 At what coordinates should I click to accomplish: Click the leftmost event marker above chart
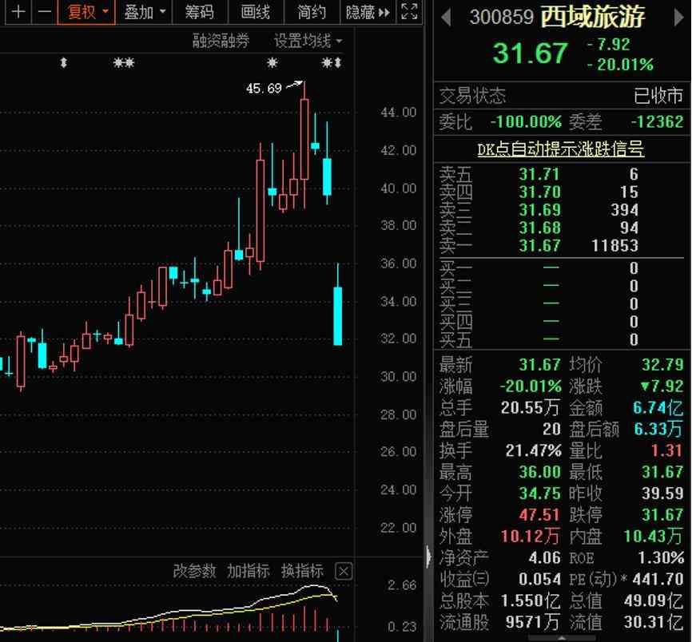(64, 63)
